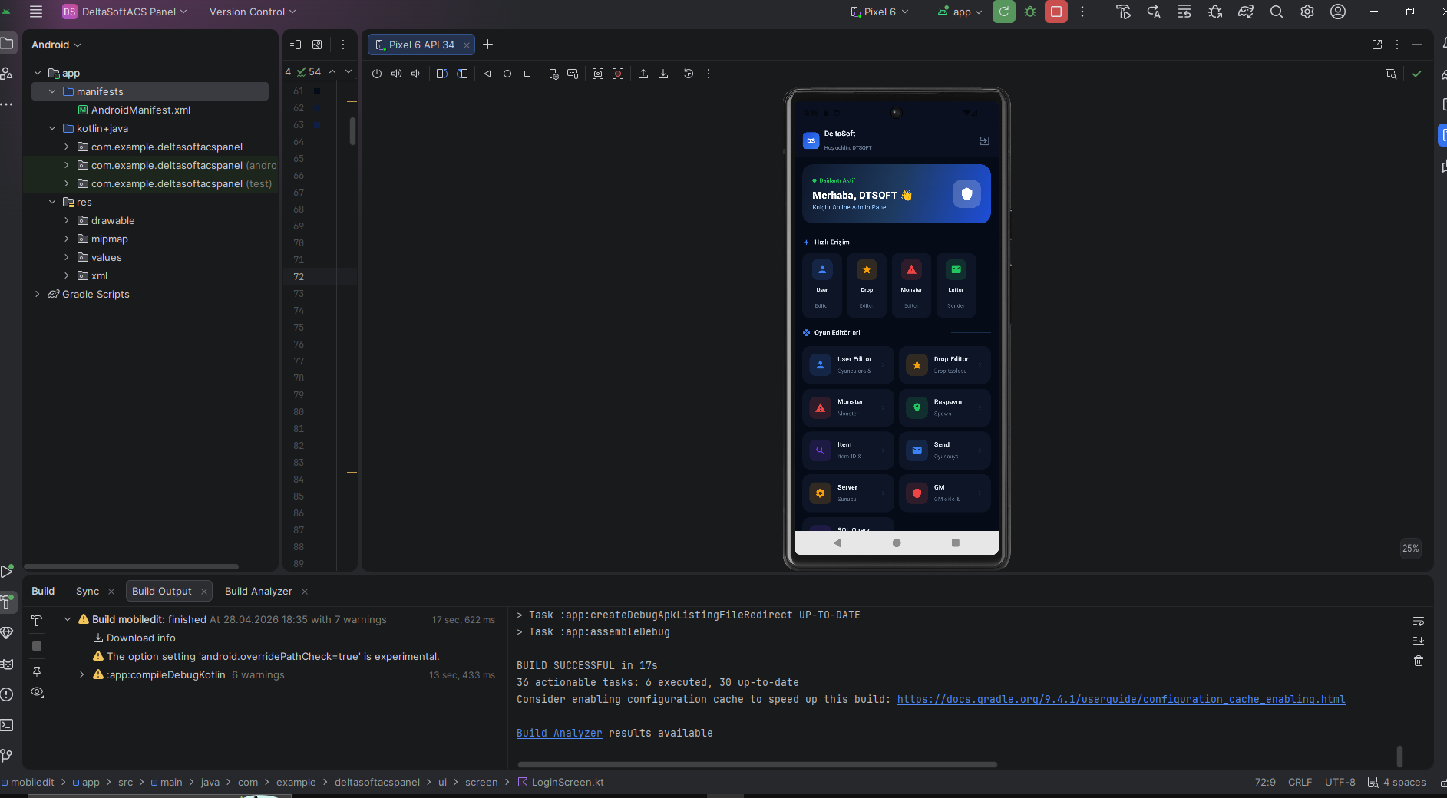
Task: Expand the Gradle Scripts node
Action: pyautogui.click(x=38, y=294)
